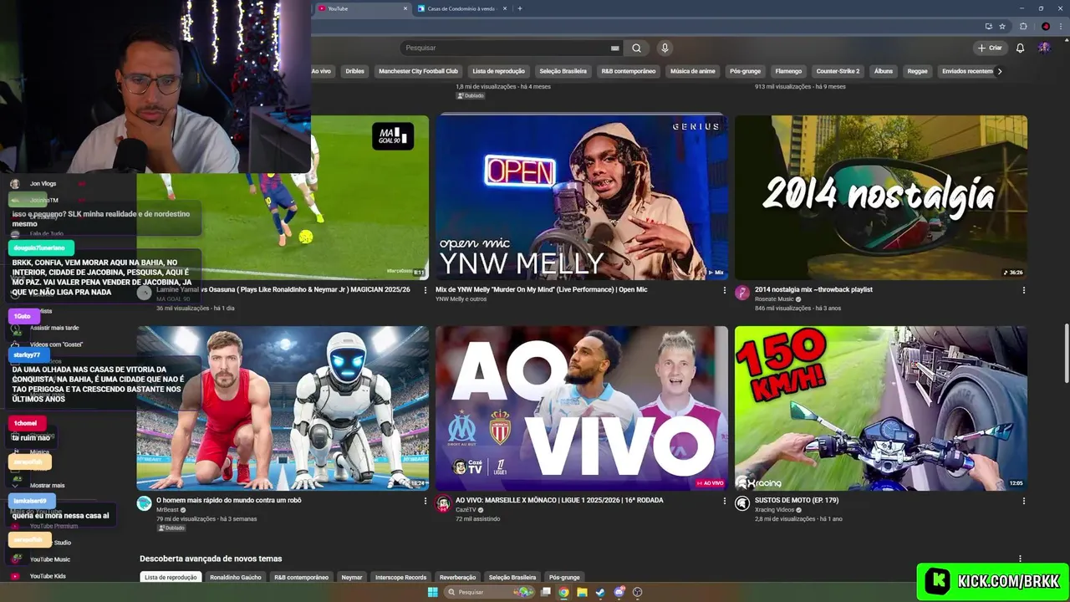The width and height of the screenshot is (1070, 602).
Task: Open Chrome from the taskbar
Action: point(563,592)
